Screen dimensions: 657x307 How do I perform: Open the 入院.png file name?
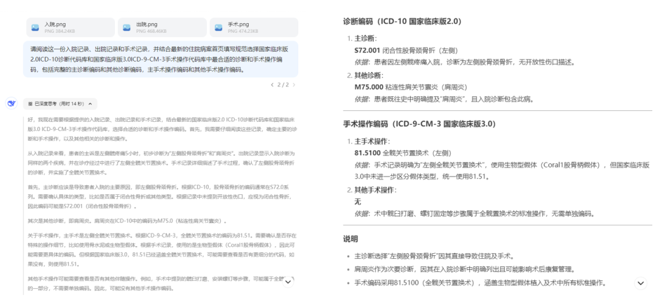pyautogui.click(x=55, y=24)
